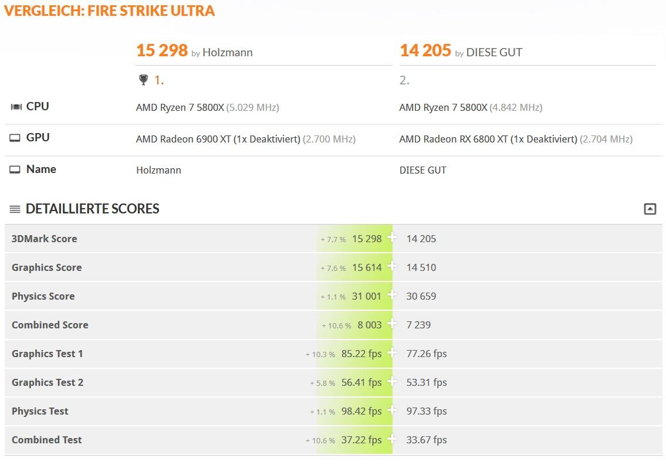Click the trophy icon next to rank 1

tap(144, 80)
